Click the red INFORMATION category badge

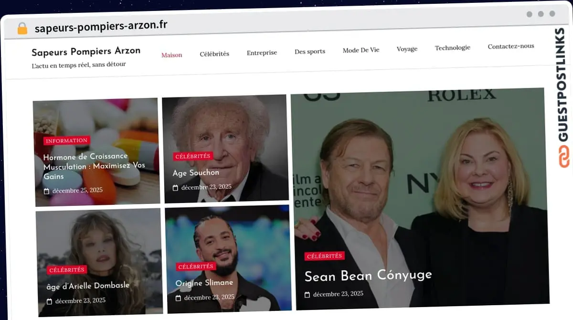66,140
